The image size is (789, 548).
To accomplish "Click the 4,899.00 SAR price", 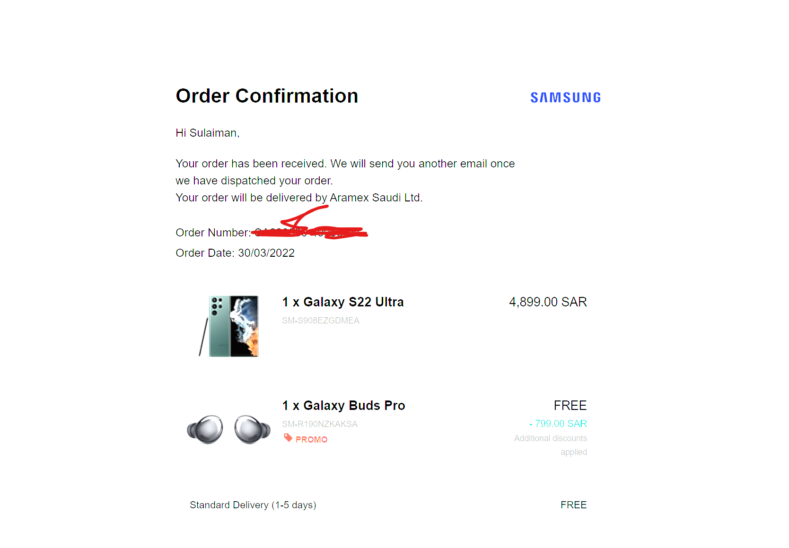I will click(548, 302).
